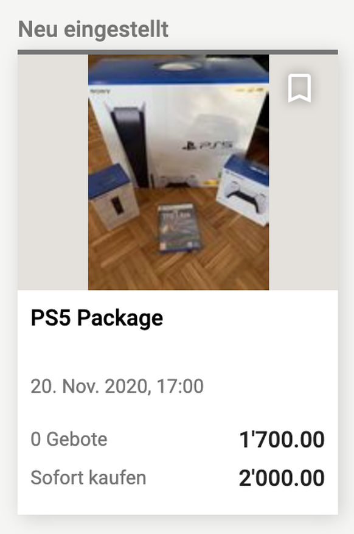Click the 2'000.00 buy-now price
The width and height of the screenshot is (354, 534).
282,478
